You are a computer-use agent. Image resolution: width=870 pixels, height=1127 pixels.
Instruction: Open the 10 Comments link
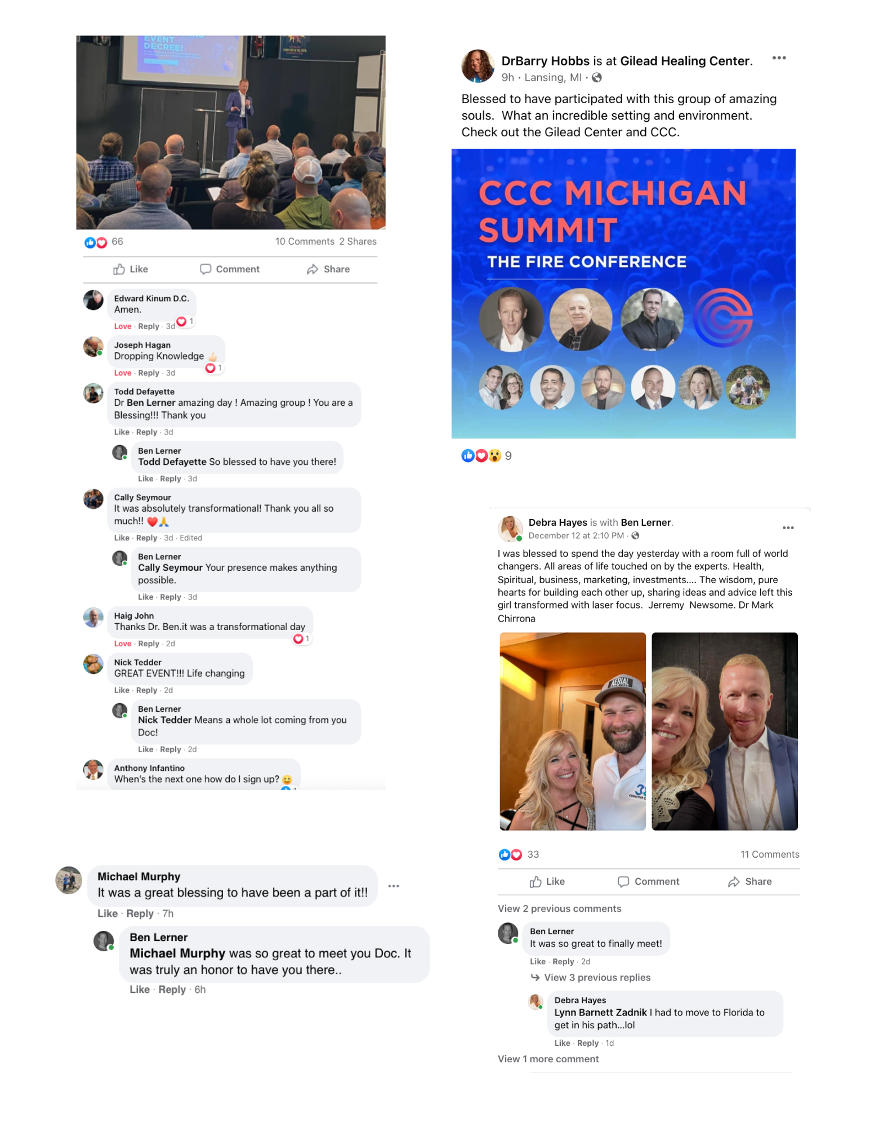click(305, 242)
